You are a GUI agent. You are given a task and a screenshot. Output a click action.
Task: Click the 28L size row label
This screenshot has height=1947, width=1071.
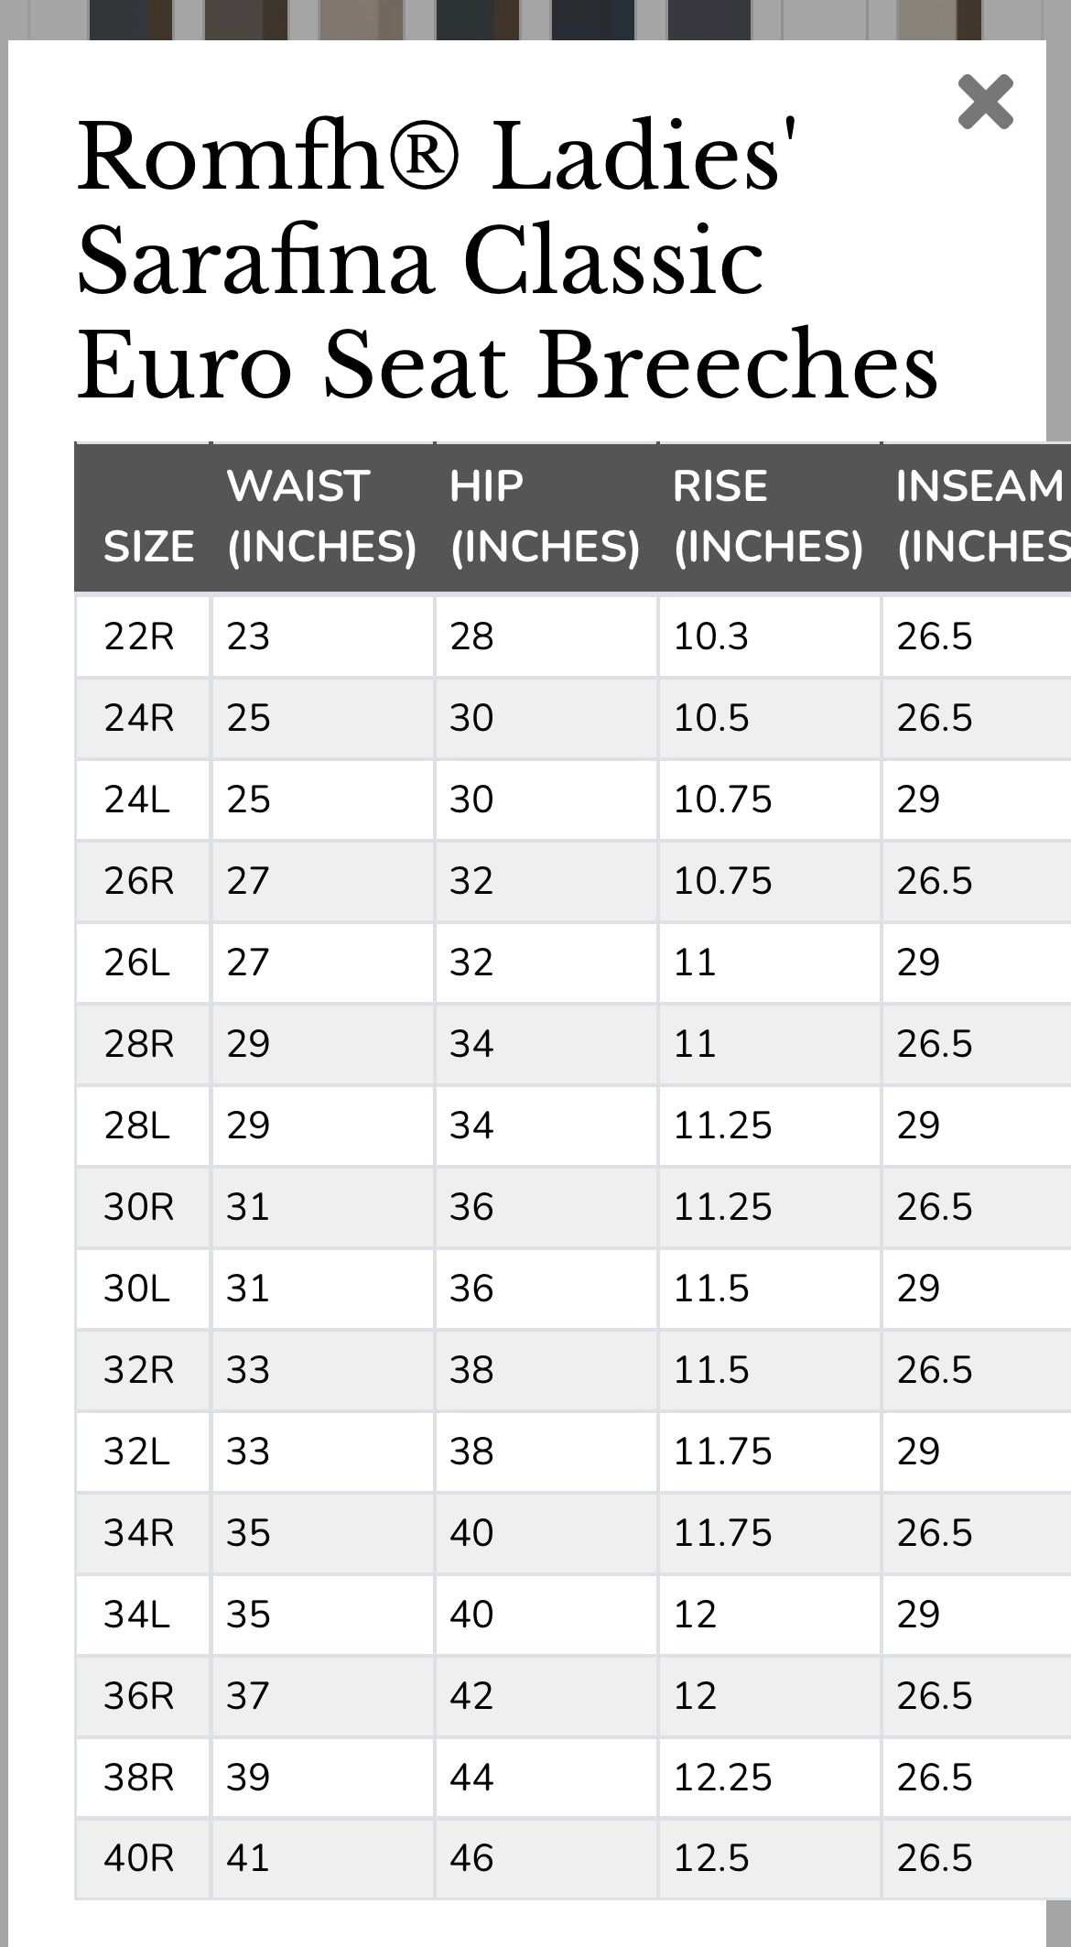coord(137,1126)
